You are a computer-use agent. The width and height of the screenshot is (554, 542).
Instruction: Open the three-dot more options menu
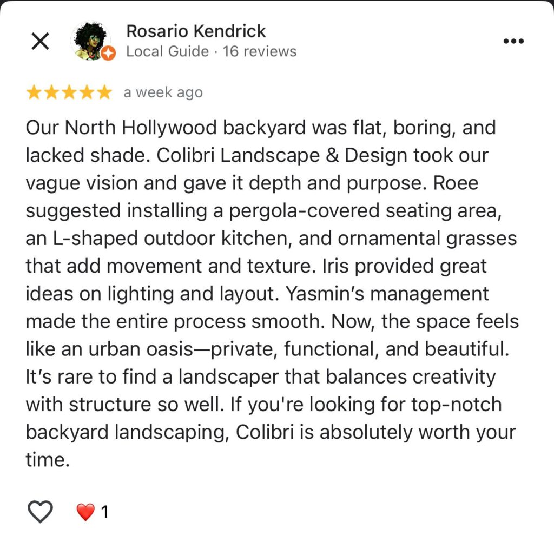(513, 41)
